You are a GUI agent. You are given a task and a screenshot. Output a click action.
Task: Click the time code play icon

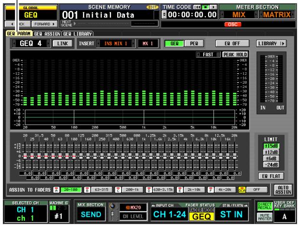coord(213,7)
